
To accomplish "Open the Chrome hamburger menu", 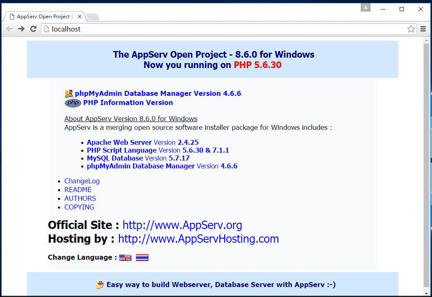I will pos(423,29).
